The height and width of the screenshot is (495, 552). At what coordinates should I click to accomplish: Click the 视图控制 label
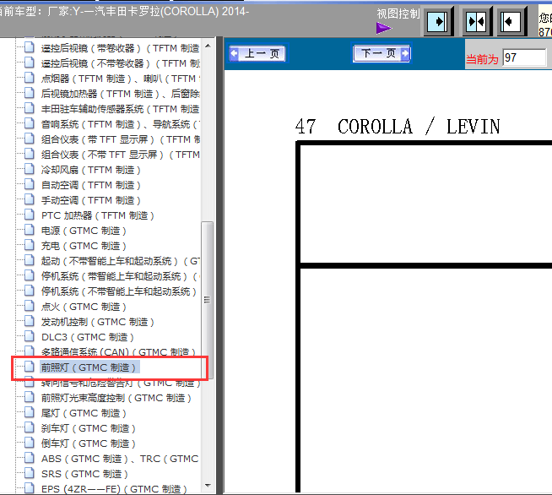tap(398, 14)
